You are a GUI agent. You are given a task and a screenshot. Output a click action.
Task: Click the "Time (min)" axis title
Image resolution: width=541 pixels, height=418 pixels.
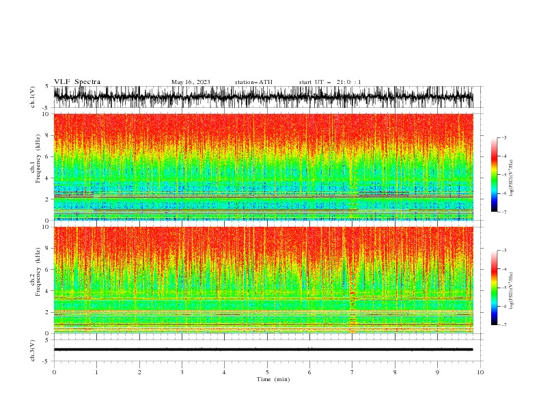273,379
